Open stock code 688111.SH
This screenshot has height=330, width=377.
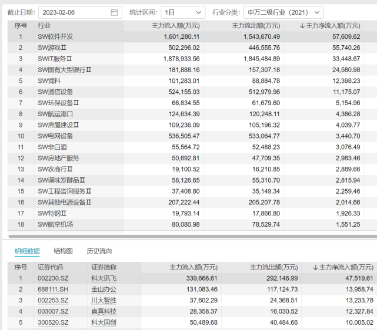click(54, 289)
